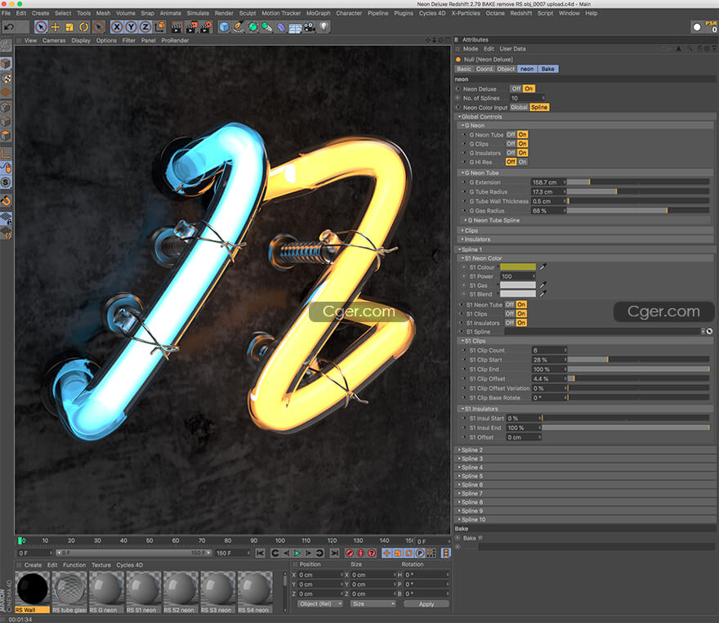Set Neon Color Input to Global
Screen dimensions: 719x623
click(x=519, y=107)
